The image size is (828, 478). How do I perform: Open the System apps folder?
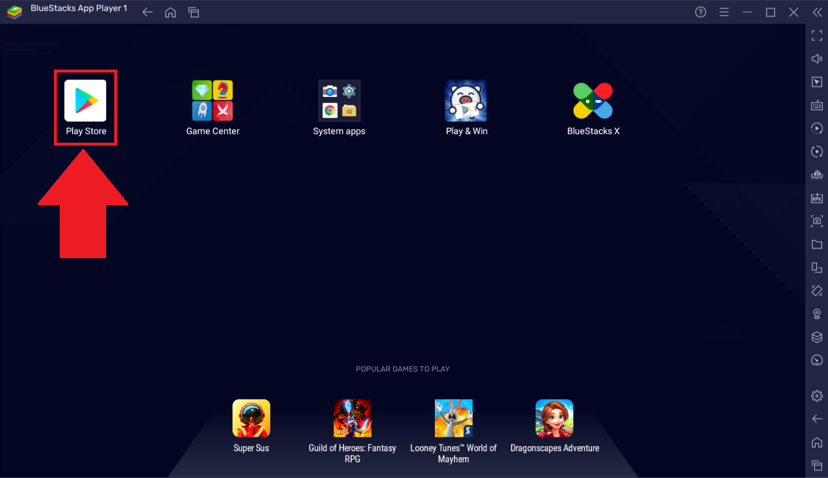tap(339, 107)
